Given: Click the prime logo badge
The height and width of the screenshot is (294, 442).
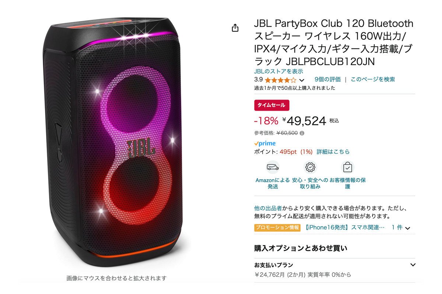Looking at the screenshot, I should pos(265,143).
